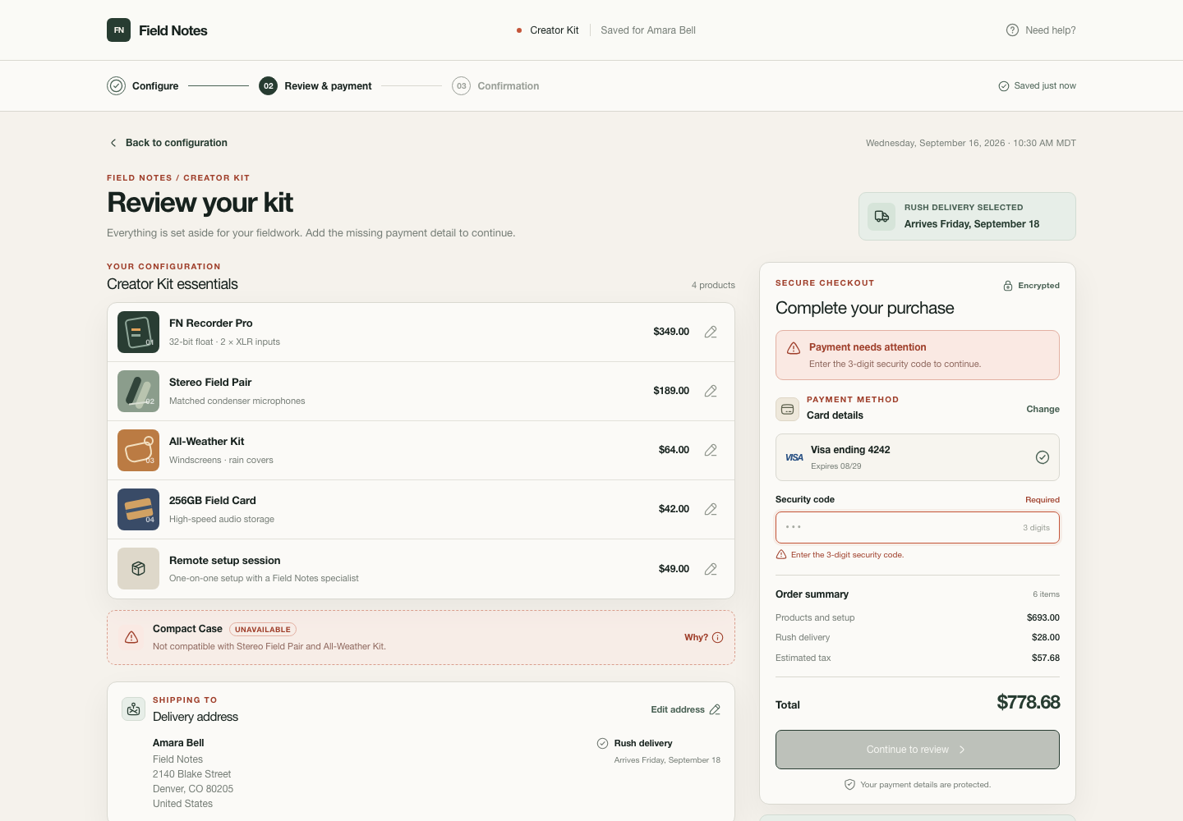Click "Expires 08/29" card text

[x=836, y=466]
